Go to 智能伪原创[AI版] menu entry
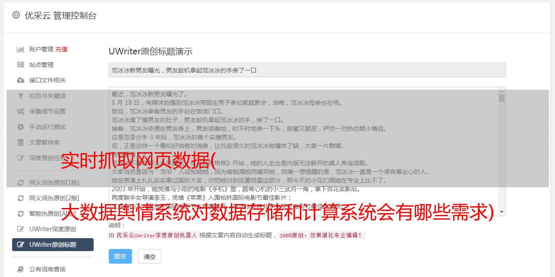The width and height of the screenshot is (555, 277). coord(53,214)
